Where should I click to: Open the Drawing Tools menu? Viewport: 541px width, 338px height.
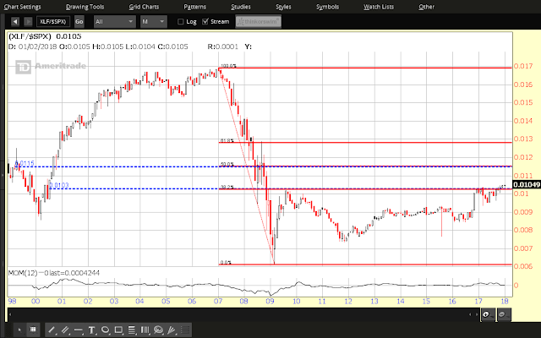85,7
